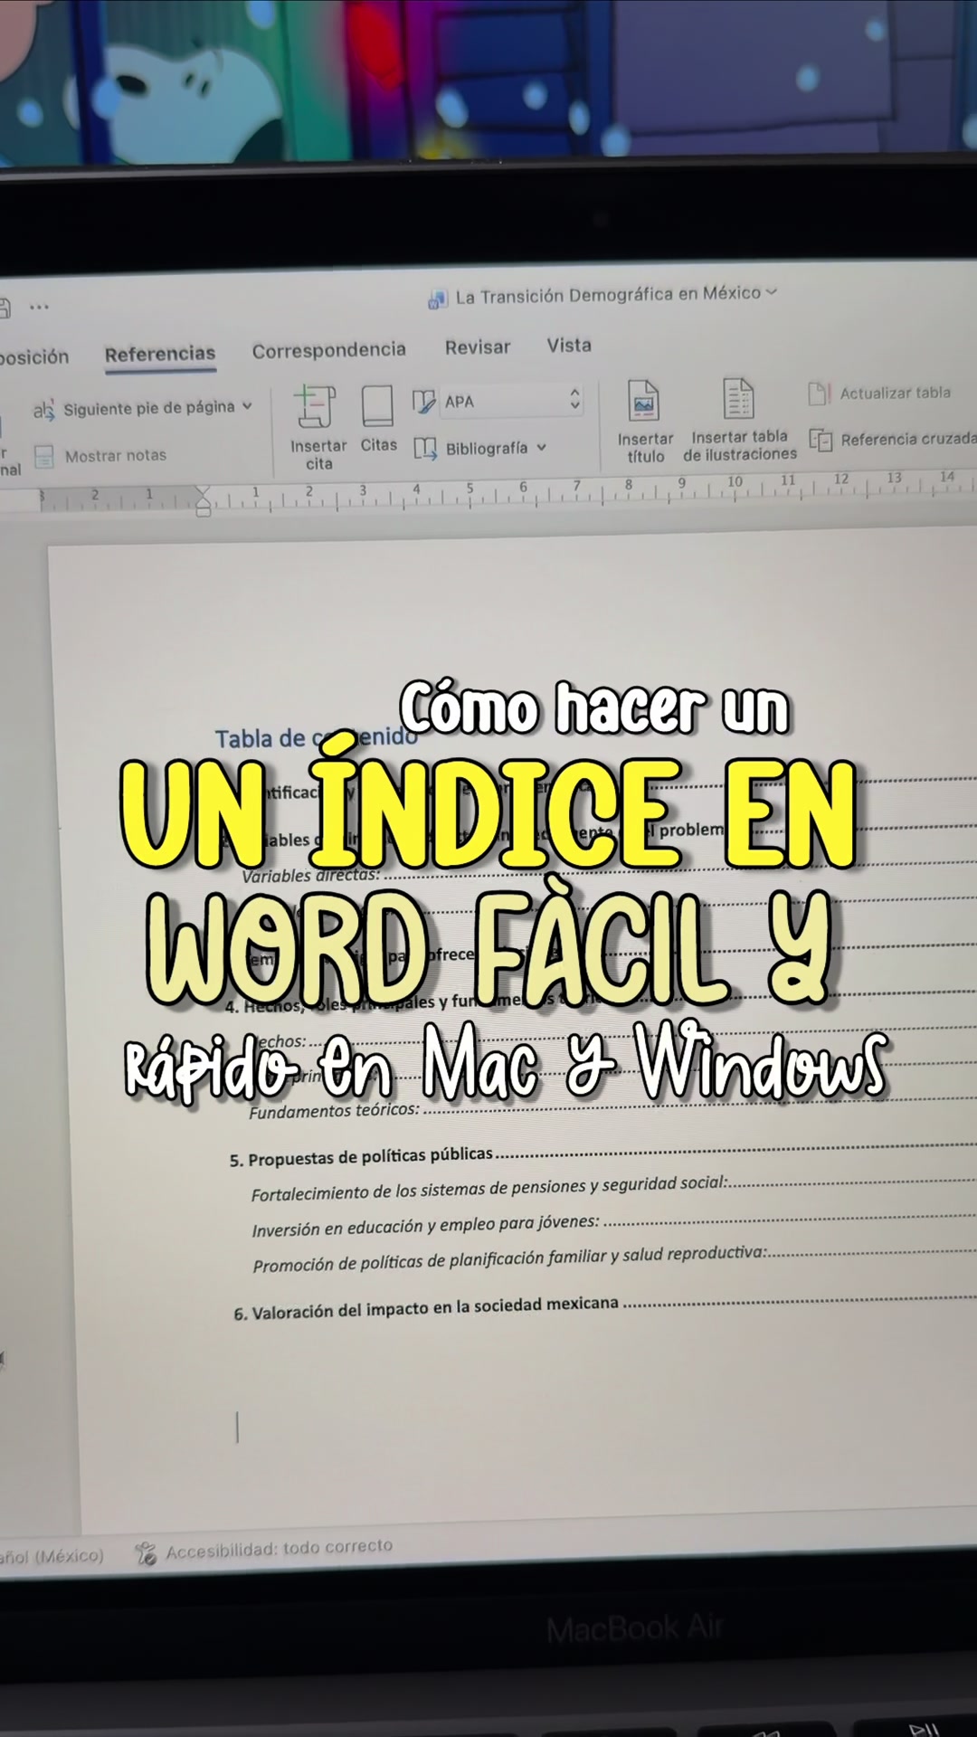Click Insertar tabla de ilustraciones icon
The height and width of the screenshot is (1737, 977).
coord(738,398)
